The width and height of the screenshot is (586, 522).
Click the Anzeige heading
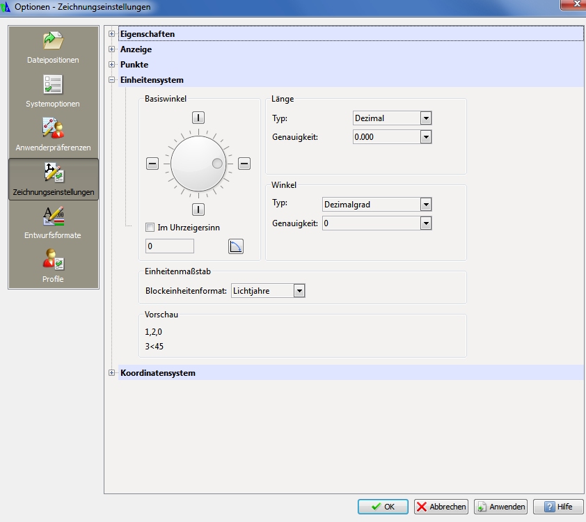(136, 49)
